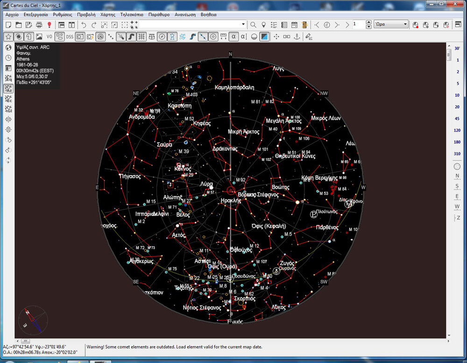The height and width of the screenshot is (363, 467).
Task: Set field of view to 120
Action: click(x=457, y=131)
